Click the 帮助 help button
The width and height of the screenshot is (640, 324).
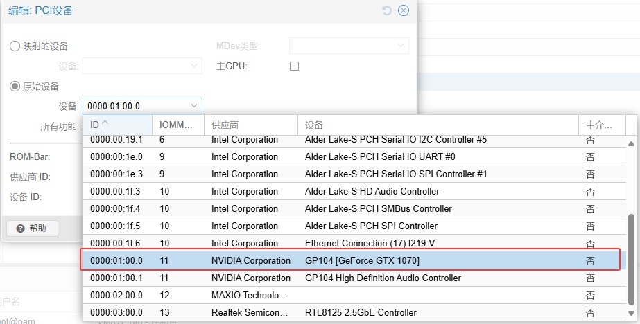click(x=32, y=228)
